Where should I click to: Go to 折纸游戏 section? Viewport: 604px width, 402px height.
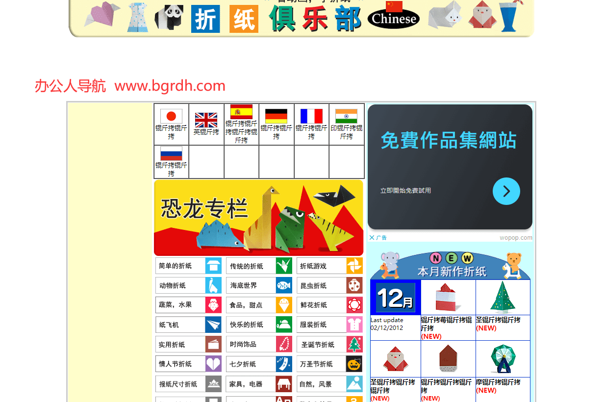click(x=329, y=266)
